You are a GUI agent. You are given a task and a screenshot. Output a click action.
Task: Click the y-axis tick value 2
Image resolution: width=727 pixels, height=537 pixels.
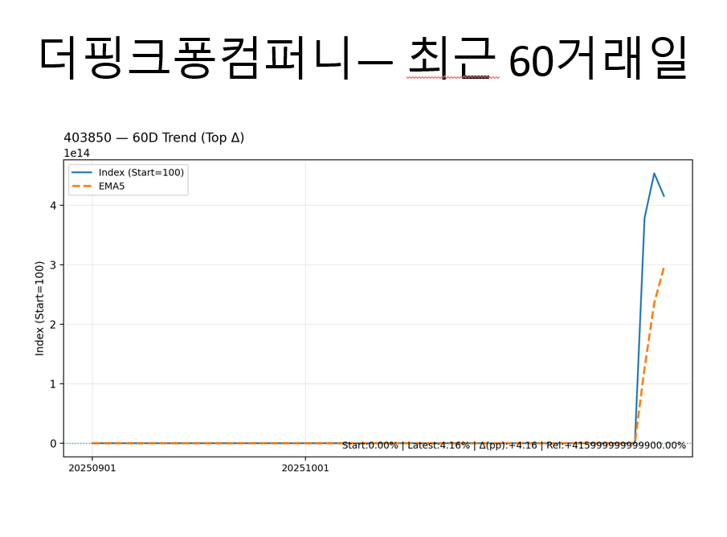pyautogui.click(x=53, y=325)
